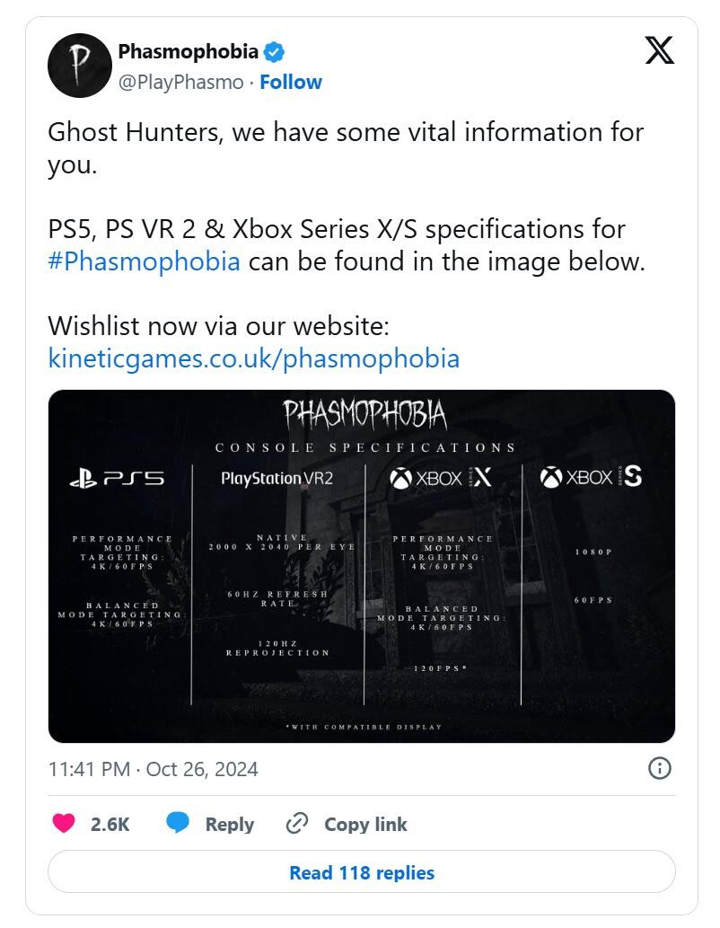Open the @PlayPhasmo handle link

click(x=180, y=82)
